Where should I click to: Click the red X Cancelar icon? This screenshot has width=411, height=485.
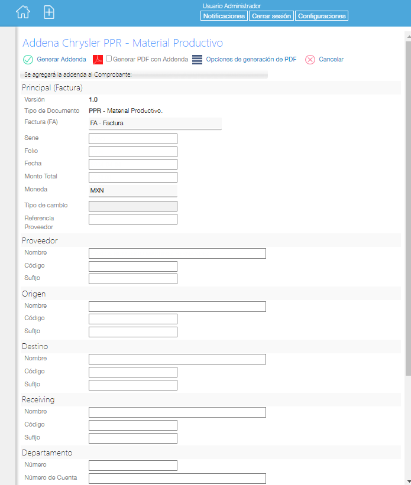[310, 60]
